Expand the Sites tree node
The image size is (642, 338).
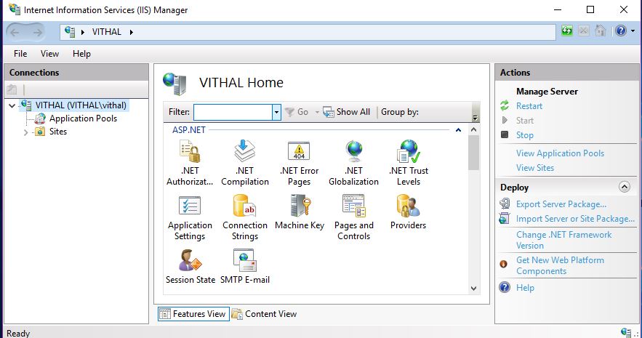[25, 132]
